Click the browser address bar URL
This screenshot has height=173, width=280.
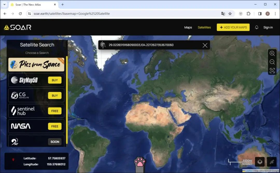[72, 14]
